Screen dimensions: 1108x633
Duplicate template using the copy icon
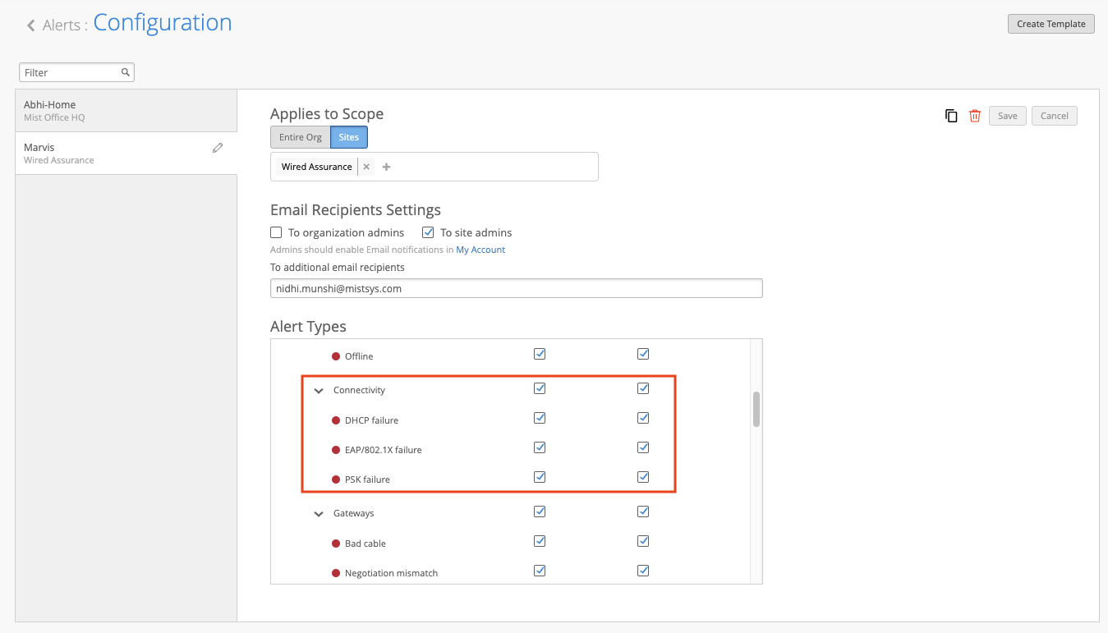pyautogui.click(x=951, y=116)
